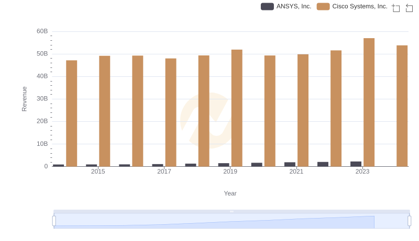Click the Revenue axis title
419x241 pixels.
24,99
